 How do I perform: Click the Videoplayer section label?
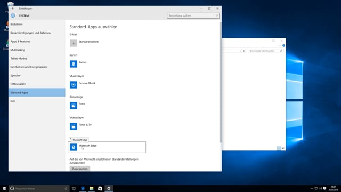[x=77, y=117]
